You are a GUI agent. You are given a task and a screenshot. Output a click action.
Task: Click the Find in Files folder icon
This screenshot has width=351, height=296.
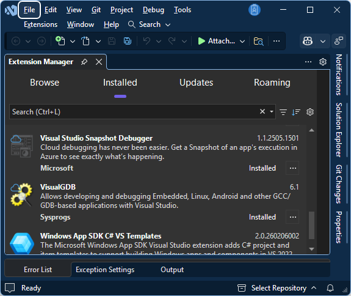click(258, 41)
